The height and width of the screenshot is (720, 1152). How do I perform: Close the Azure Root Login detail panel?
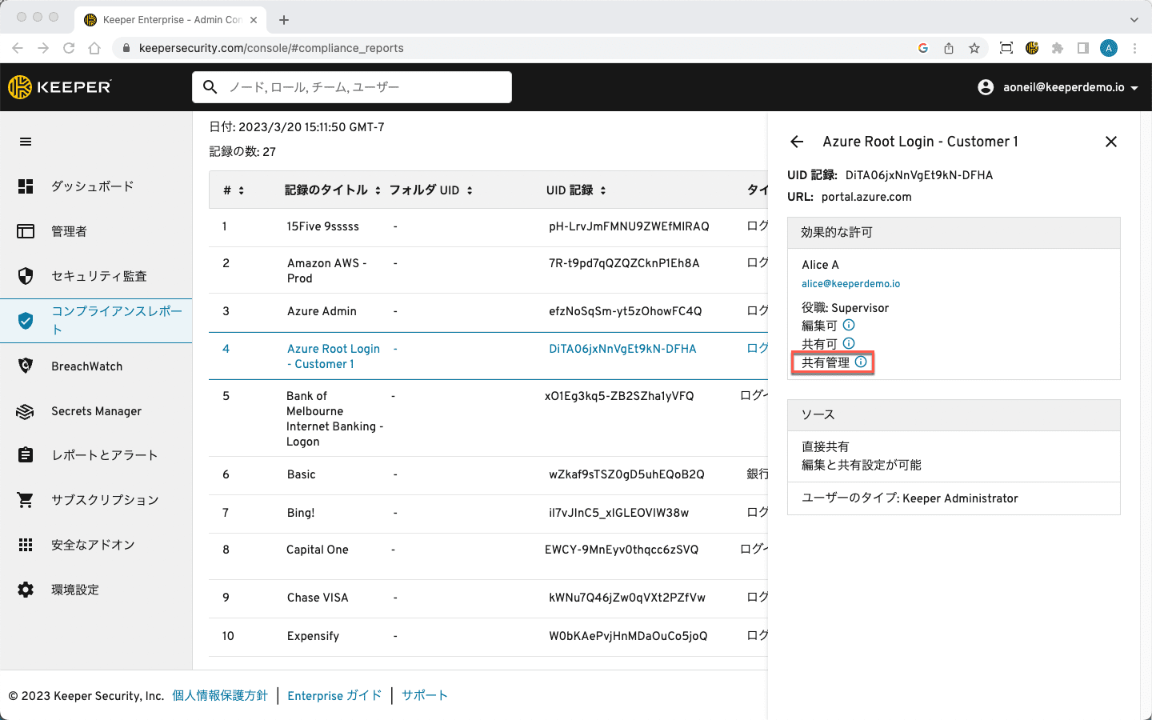coord(1110,142)
